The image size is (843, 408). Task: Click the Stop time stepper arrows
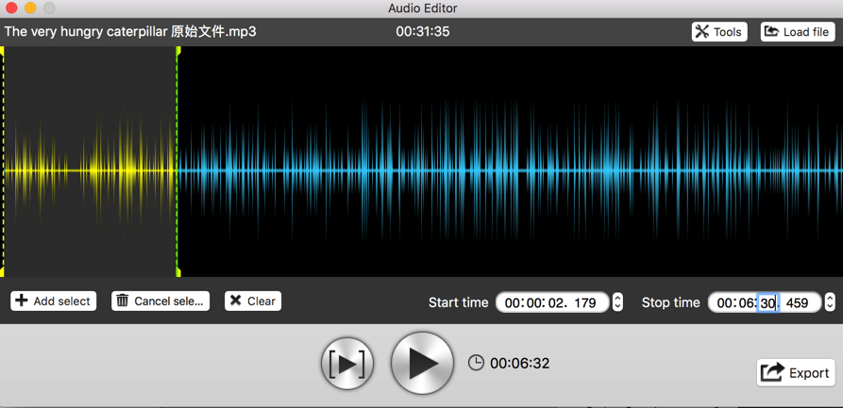tap(830, 302)
